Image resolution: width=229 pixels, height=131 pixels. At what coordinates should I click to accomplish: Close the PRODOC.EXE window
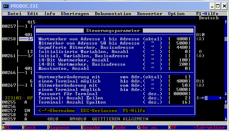tap(224, 6)
